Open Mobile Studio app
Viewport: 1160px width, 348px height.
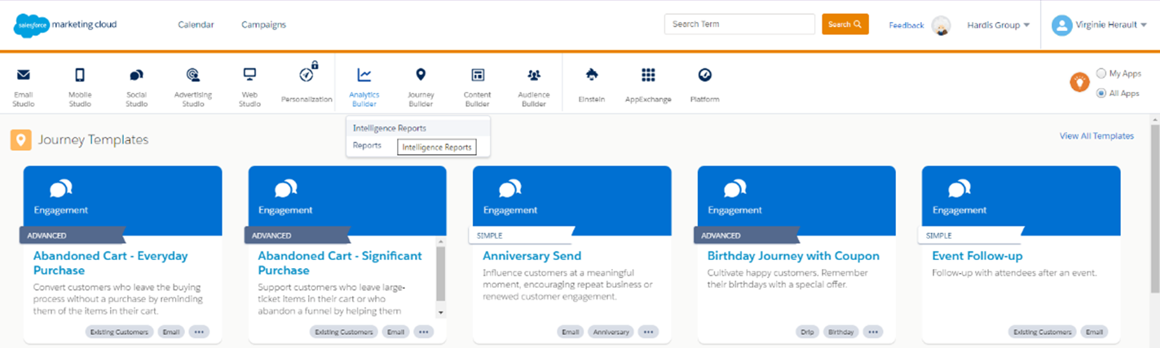(x=80, y=86)
